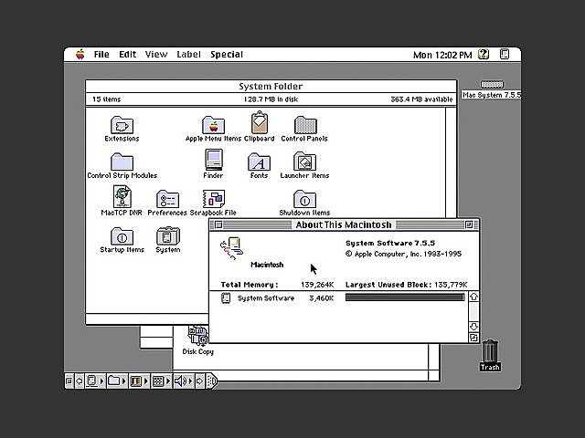Select the Finder icon in System Folder

(214, 160)
